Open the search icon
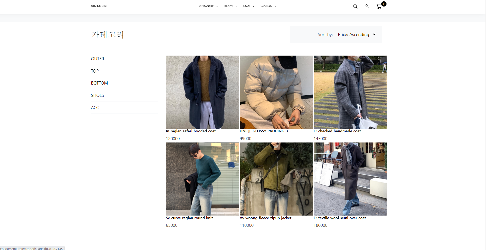486x250 pixels. (x=355, y=7)
